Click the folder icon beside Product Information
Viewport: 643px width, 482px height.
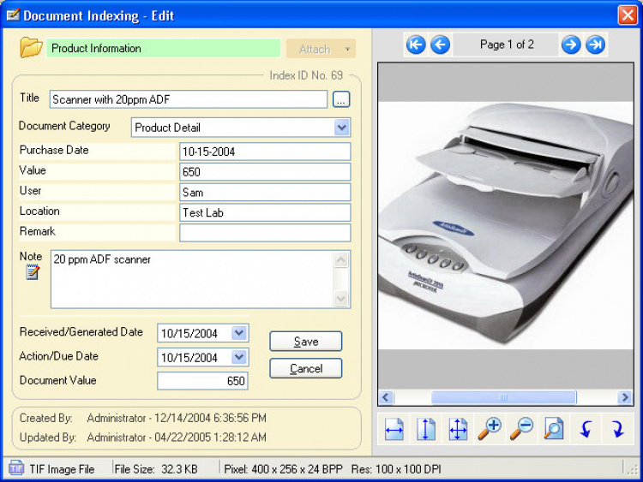point(31,47)
